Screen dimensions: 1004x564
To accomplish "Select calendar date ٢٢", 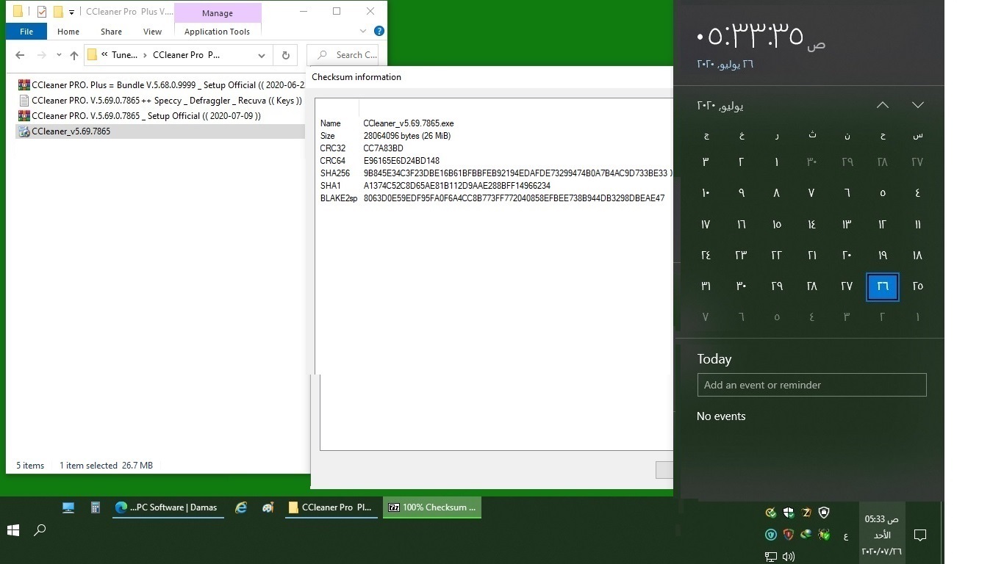I will pos(777,256).
